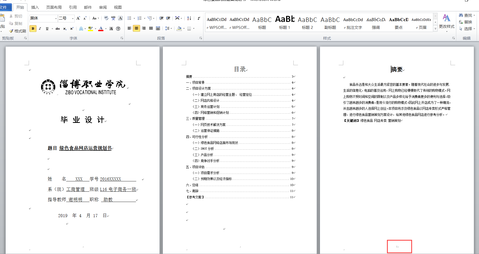Image resolution: width=479 pixels, height=254 pixels.
Task: Click the Clear Formatting eraser icon
Action: [106, 18]
